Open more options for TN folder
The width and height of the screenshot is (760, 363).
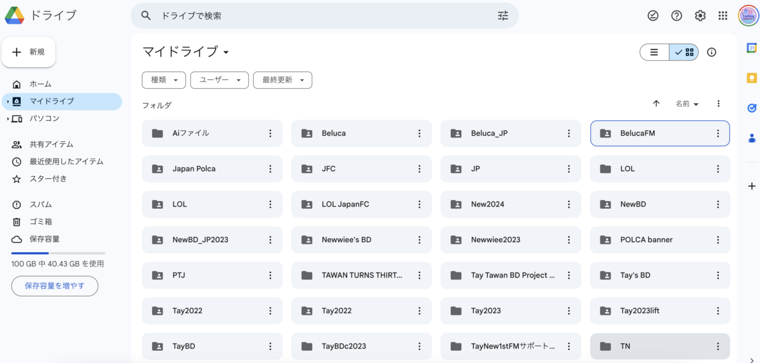click(718, 346)
